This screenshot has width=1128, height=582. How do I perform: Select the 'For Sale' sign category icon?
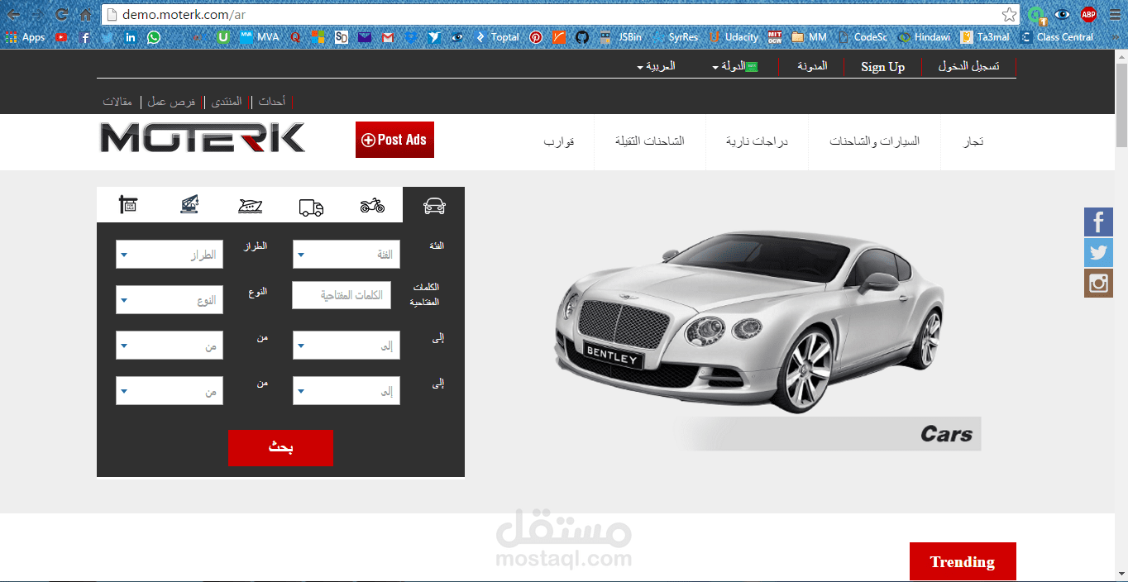(x=128, y=204)
